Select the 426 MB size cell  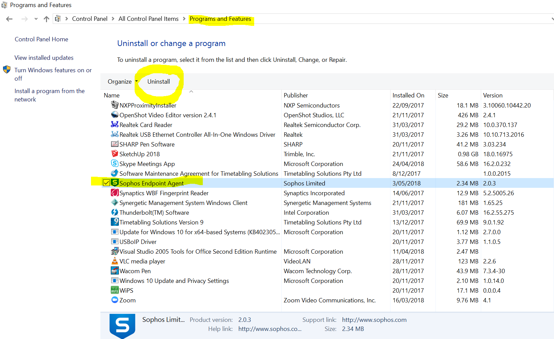pos(468,115)
